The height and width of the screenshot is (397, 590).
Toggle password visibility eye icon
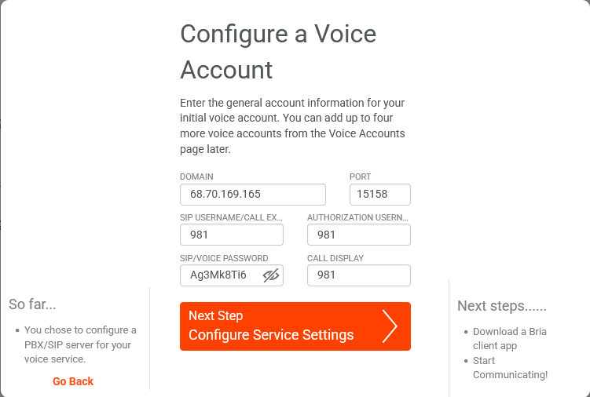pos(271,275)
